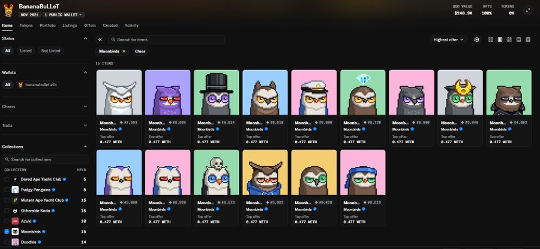This screenshot has width=540, height=249.
Task: Open the Offers tab
Action: pyautogui.click(x=90, y=25)
